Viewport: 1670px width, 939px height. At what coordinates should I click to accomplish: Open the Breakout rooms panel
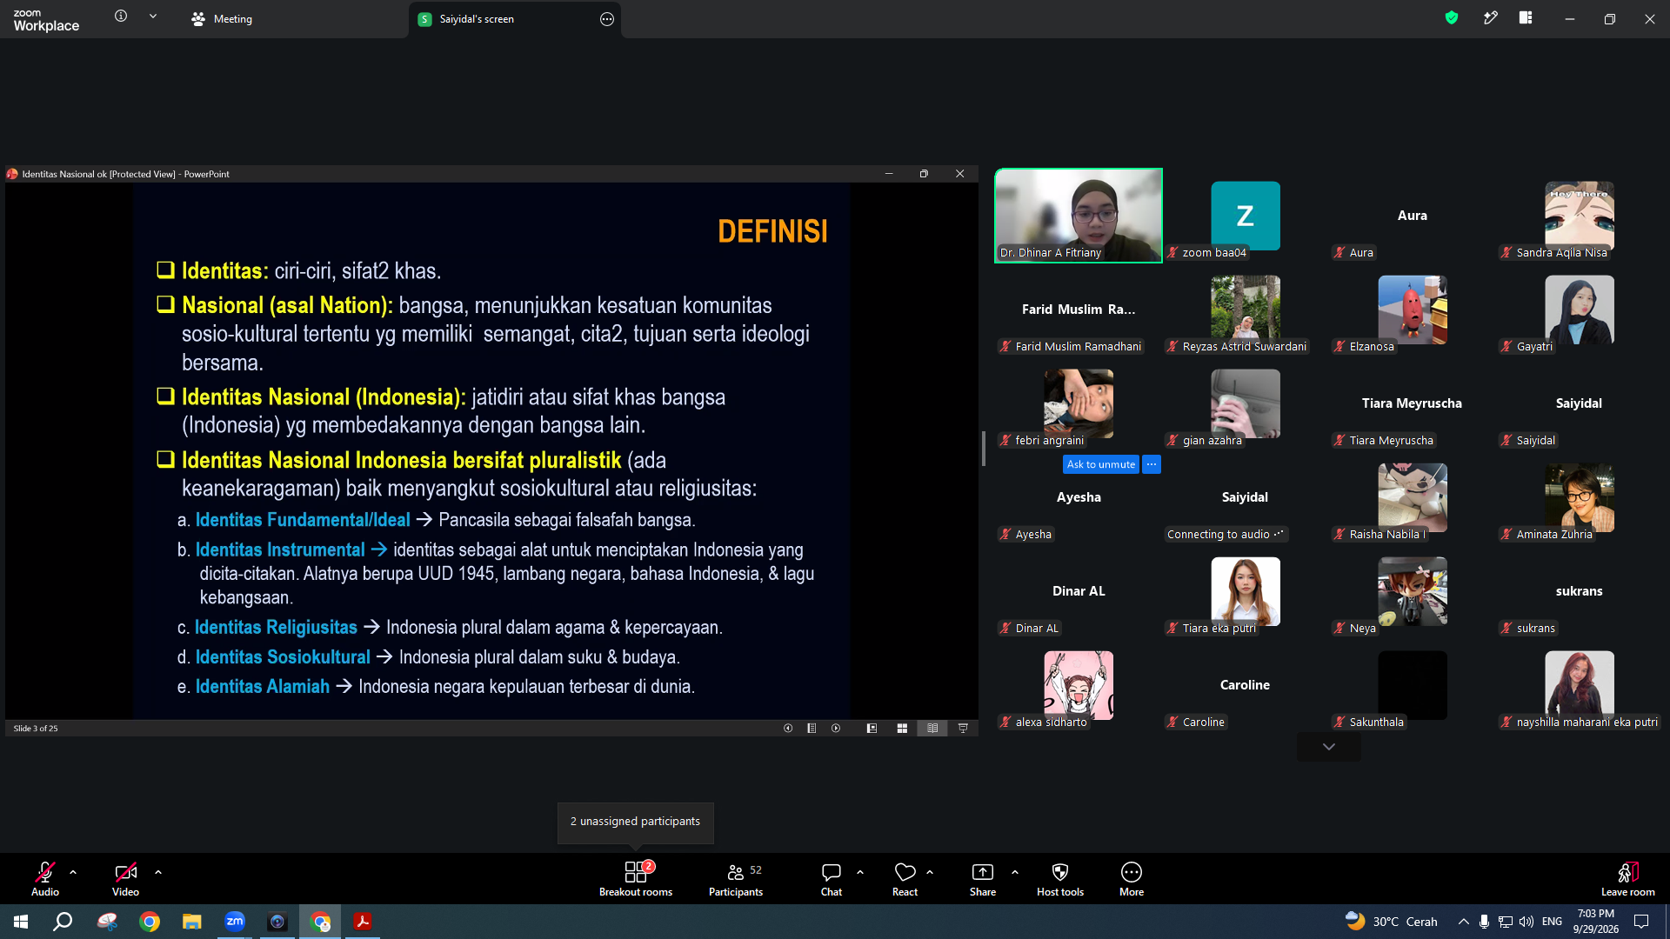pos(636,878)
